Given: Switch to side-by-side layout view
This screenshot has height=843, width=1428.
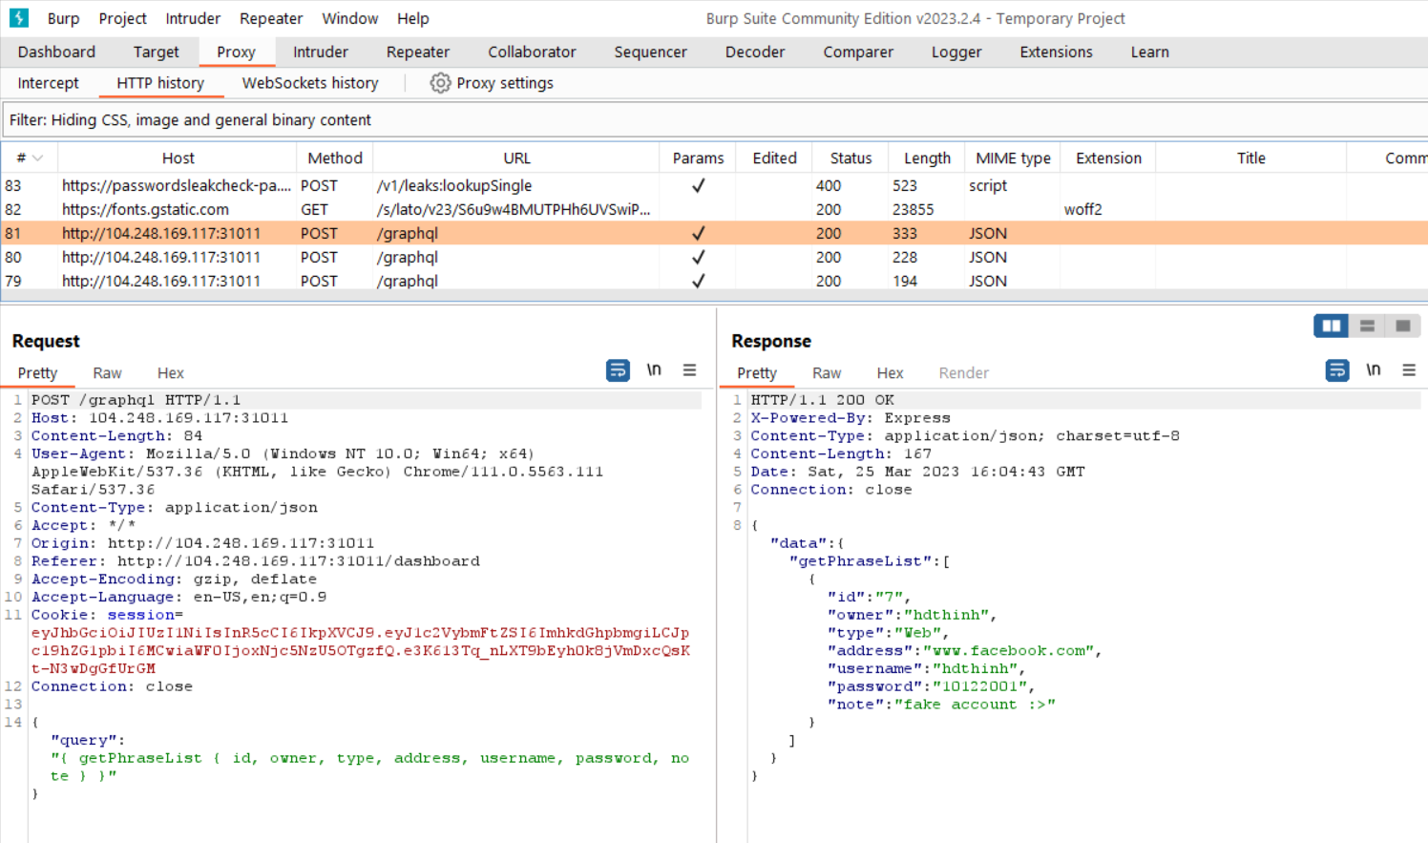Looking at the screenshot, I should [1331, 327].
